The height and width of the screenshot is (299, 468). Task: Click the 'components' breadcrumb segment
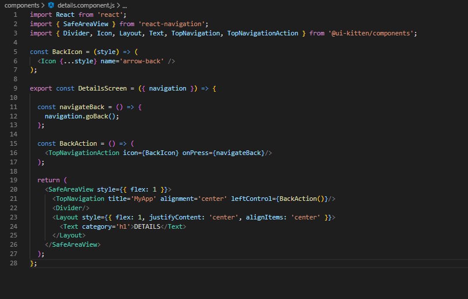(22, 5)
